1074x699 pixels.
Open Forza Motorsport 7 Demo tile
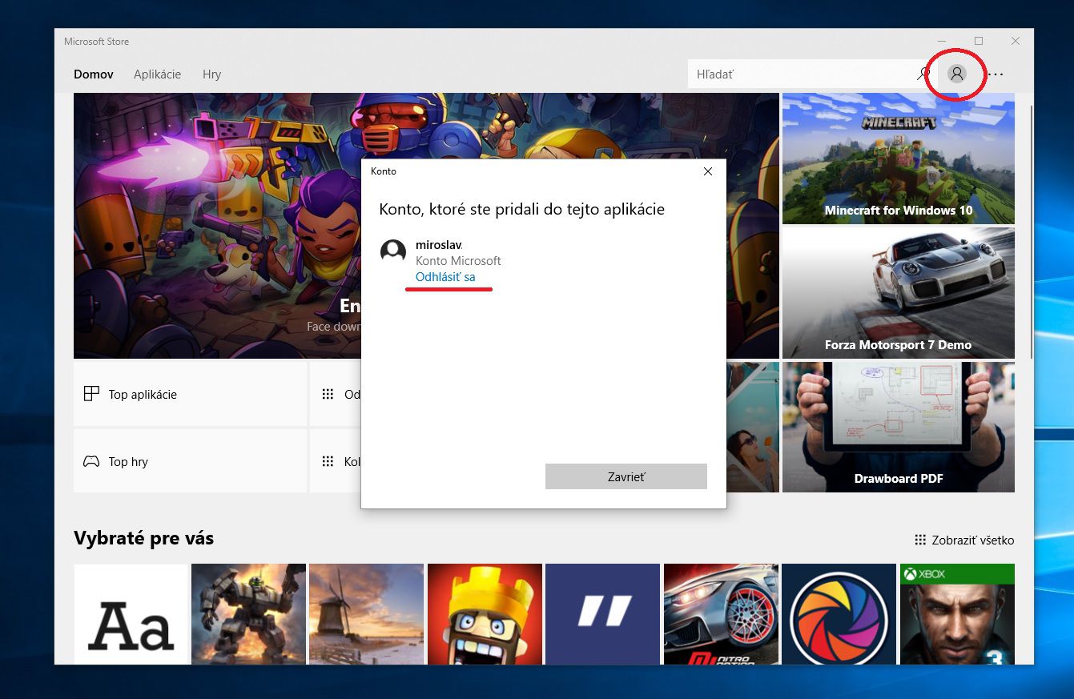(x=899, y=293)
